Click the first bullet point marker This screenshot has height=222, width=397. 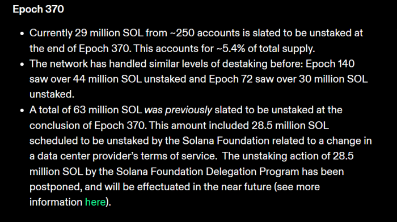tap(22, 33)
